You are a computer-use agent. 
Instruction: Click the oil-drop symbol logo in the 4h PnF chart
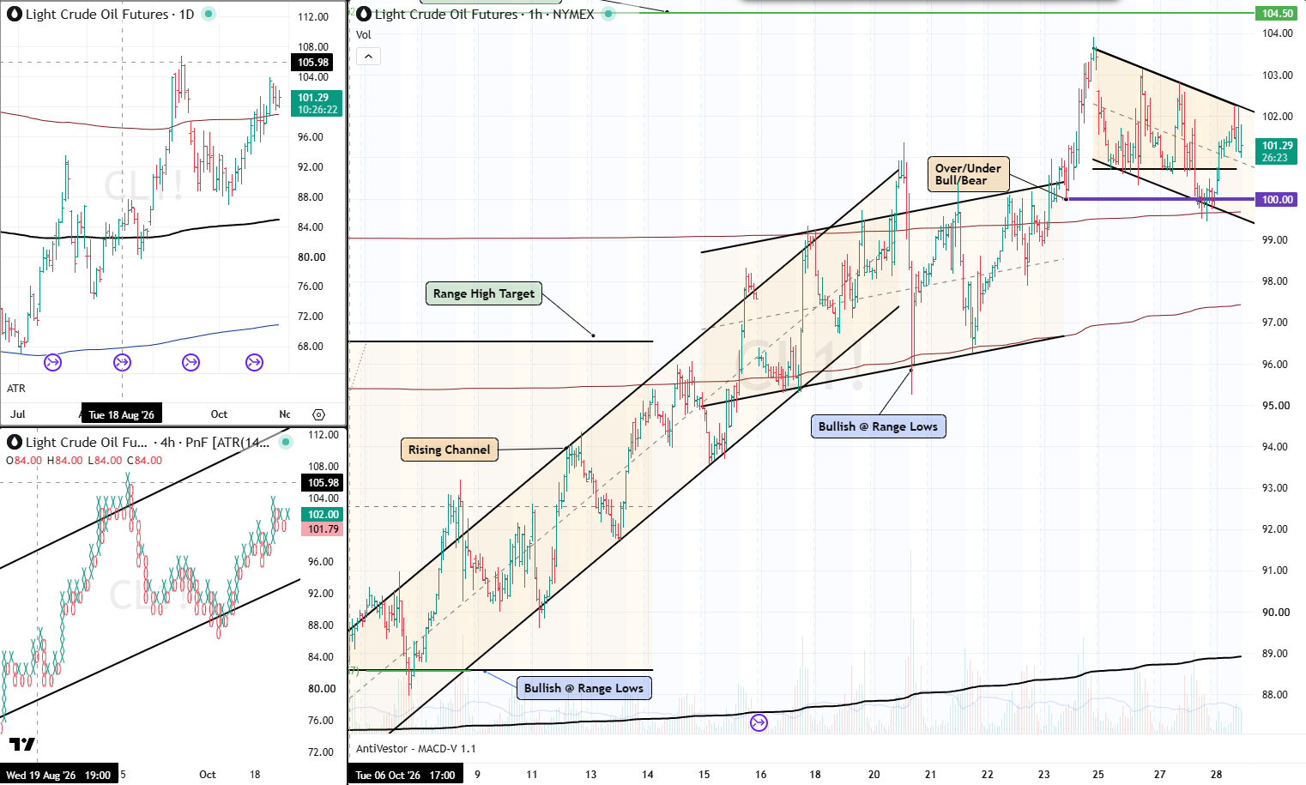click(x=14, y=442)
